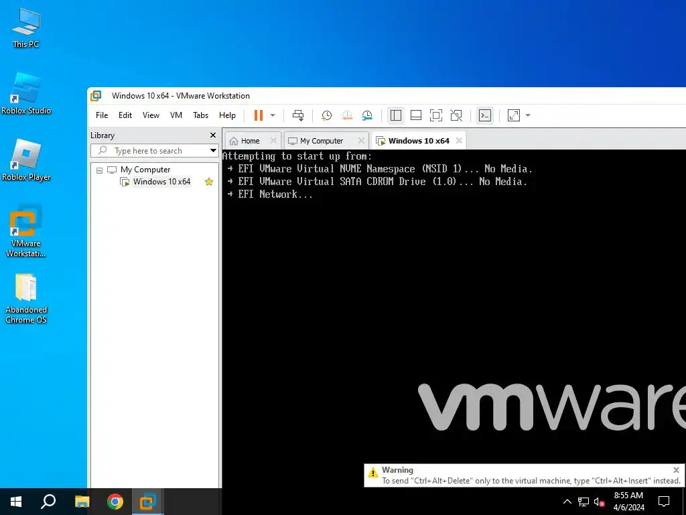Open the Action Center notifications icon

click(664, 502)
